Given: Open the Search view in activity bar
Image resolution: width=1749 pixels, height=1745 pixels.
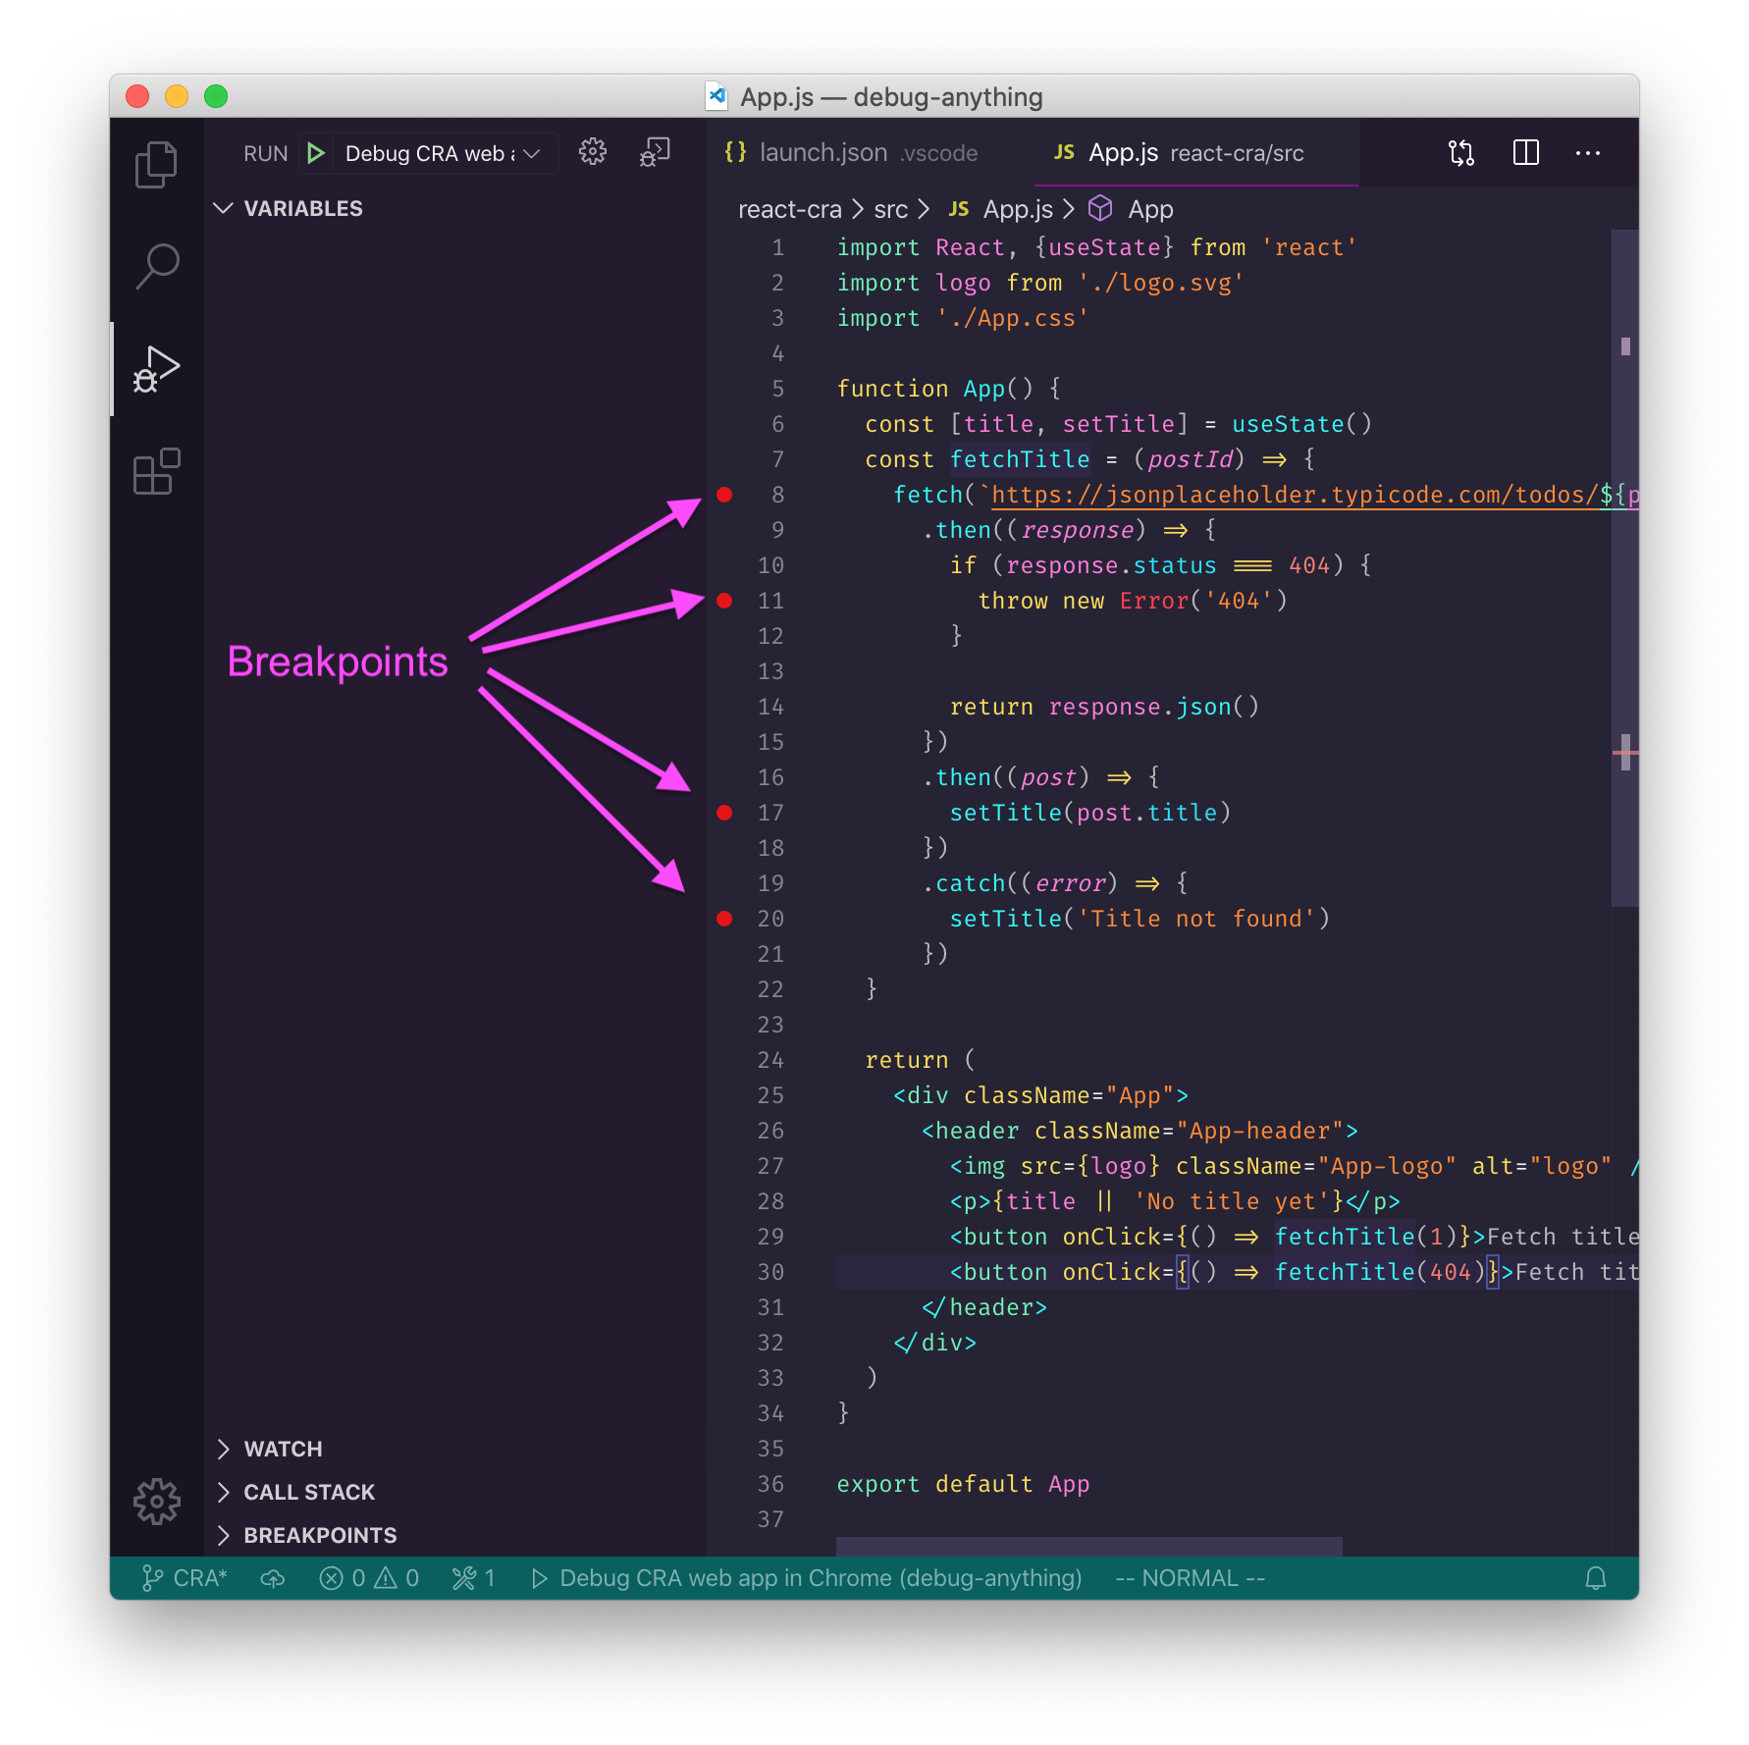Looking at the screenshot, I should coord(156,266).
